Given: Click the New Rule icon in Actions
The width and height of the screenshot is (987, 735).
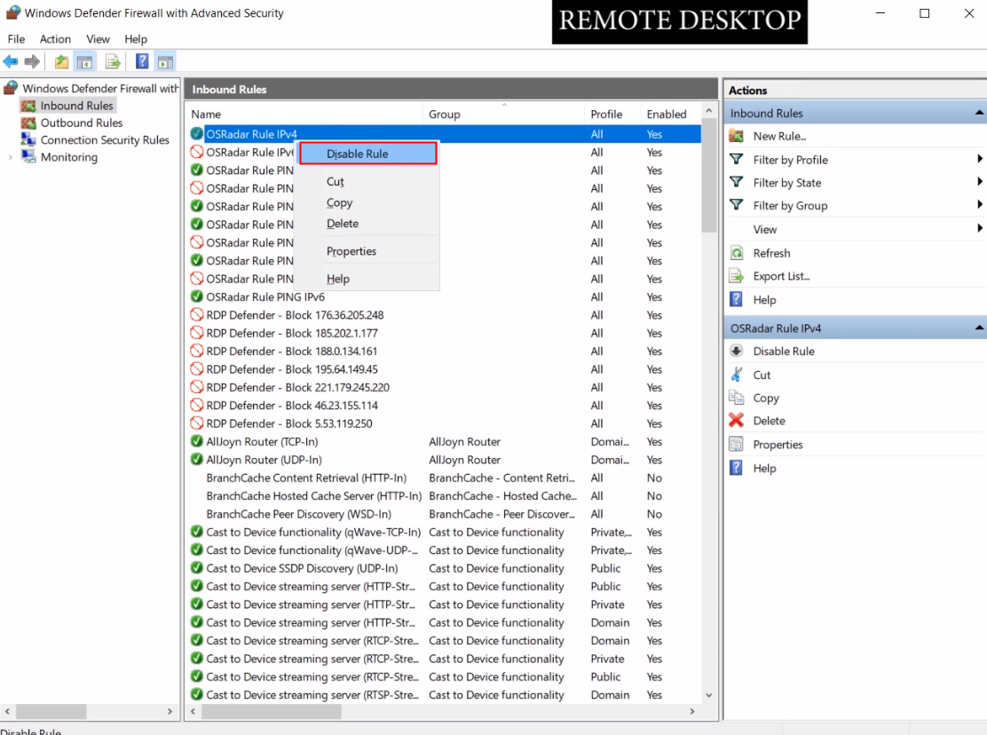Looking at the screenshot, I should (x=736, y=135).
